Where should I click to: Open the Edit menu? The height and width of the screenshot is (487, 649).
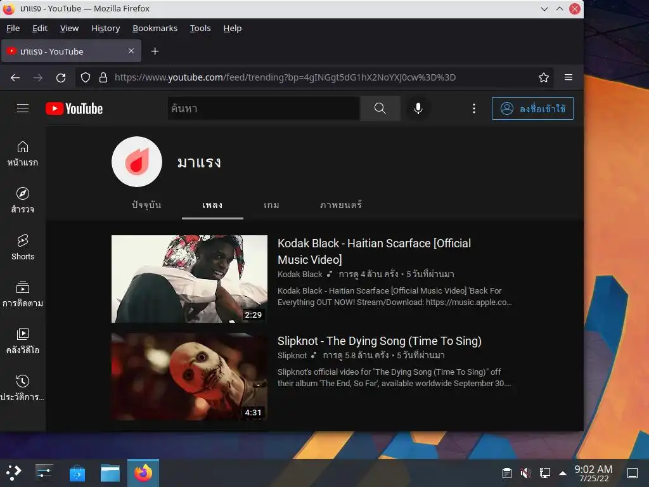40,28
